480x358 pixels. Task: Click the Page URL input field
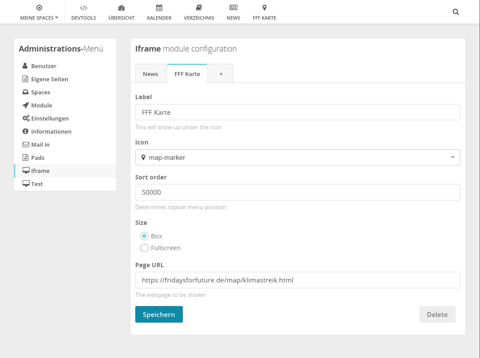(298, 280)
